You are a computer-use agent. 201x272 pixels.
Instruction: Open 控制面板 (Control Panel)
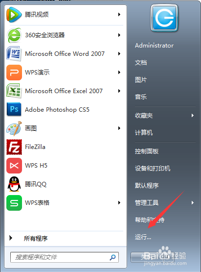pyautogui.click(x=147, y=151)
